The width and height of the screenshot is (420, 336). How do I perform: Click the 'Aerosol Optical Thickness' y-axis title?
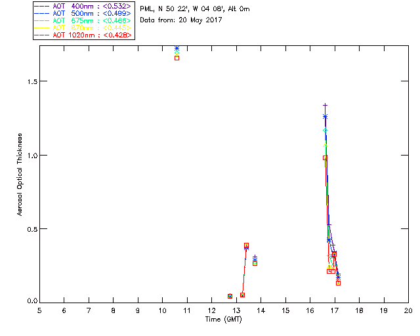(x=20, y=175)
